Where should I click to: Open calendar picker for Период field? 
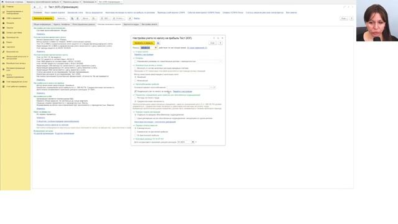[156, 48]
